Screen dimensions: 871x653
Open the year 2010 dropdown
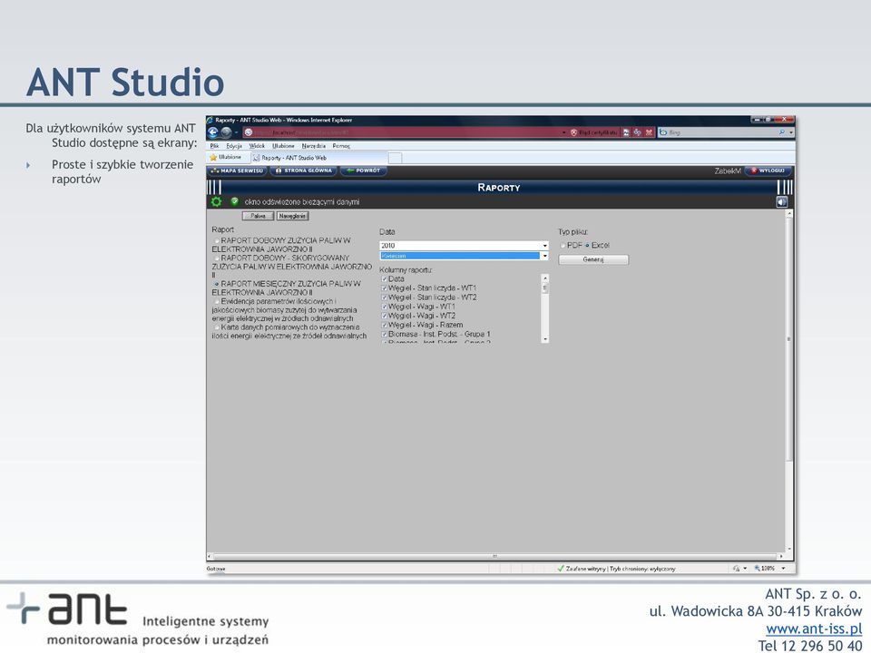[465, 246]
